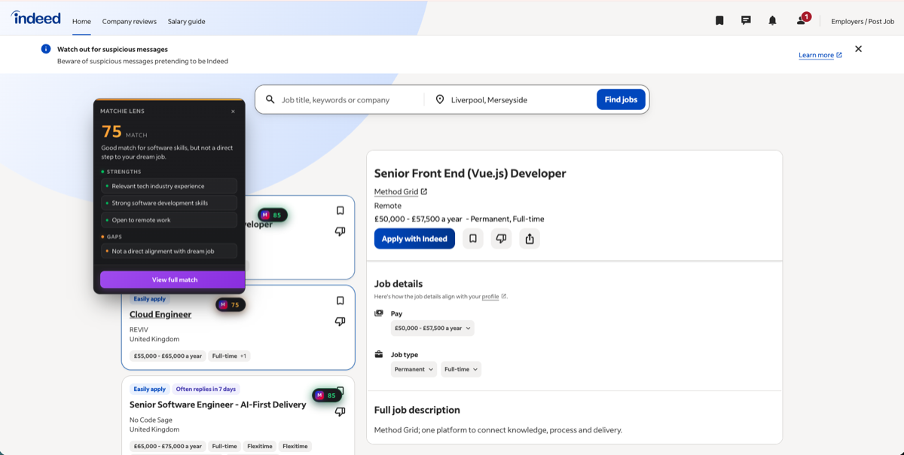Expand the Full-time job type dropdown
904x455 pixels.
click(461, 369)
